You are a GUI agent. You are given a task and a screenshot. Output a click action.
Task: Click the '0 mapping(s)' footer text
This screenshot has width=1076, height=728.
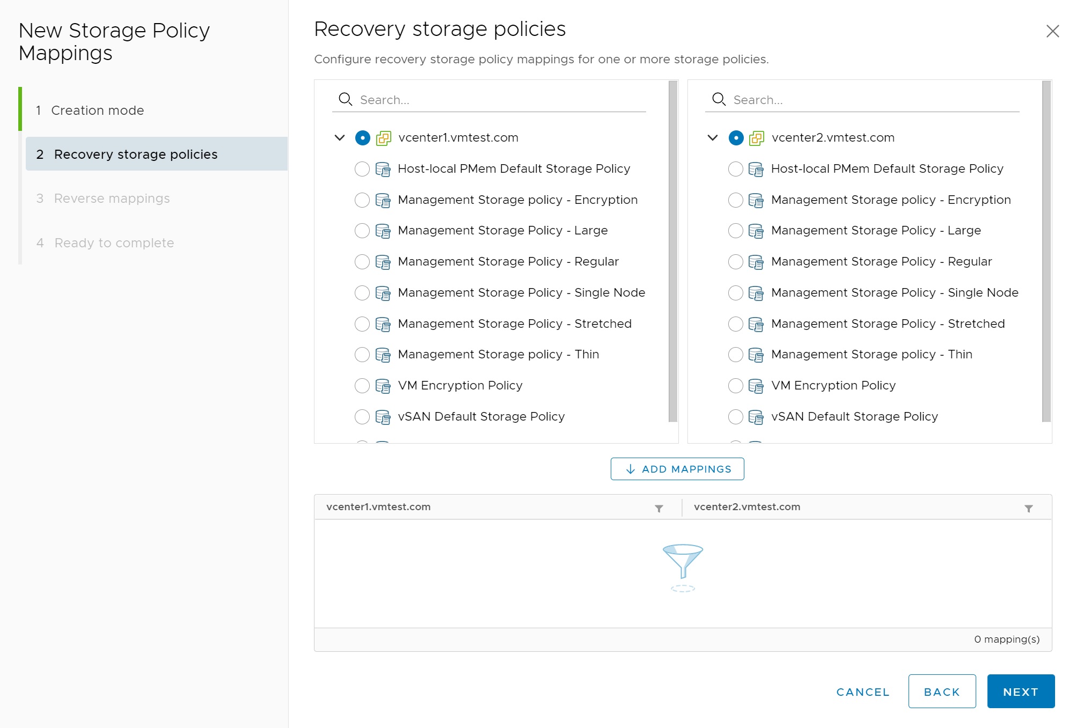[1007, 639]
